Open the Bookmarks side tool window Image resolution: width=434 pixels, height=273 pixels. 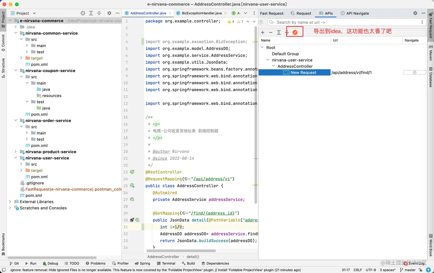[x=3, y=244]
